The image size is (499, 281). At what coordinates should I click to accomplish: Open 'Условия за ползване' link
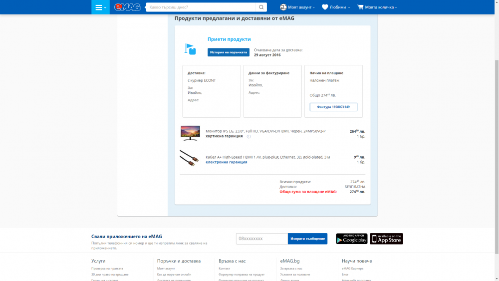tap(295, 275)
